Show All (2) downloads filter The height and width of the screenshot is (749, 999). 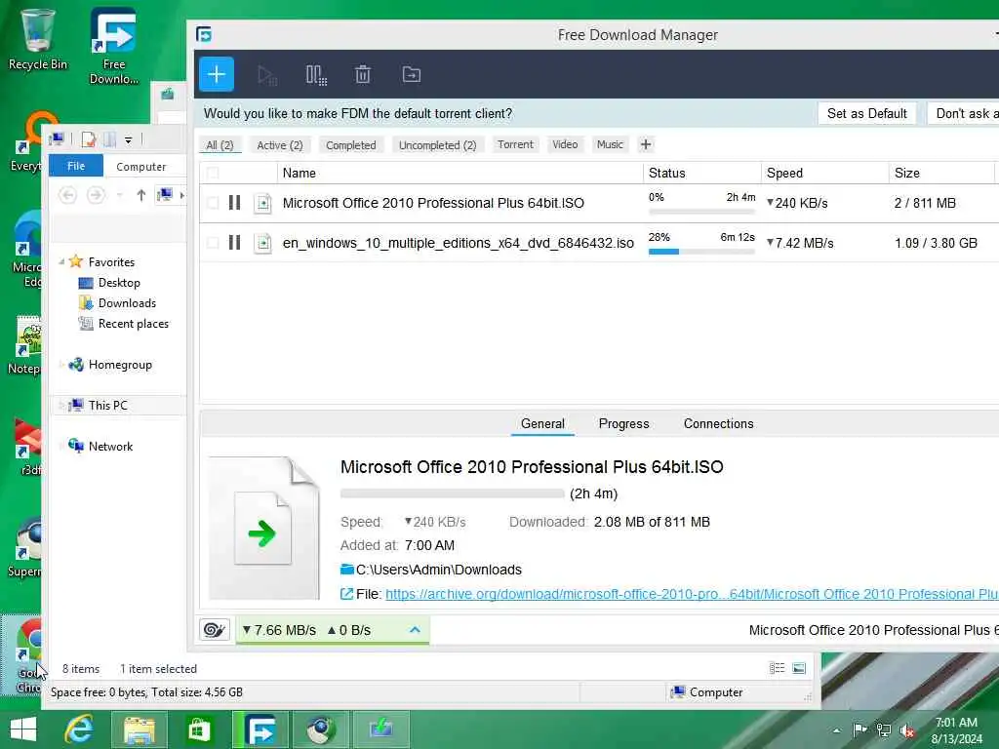(x=220, y=145)
